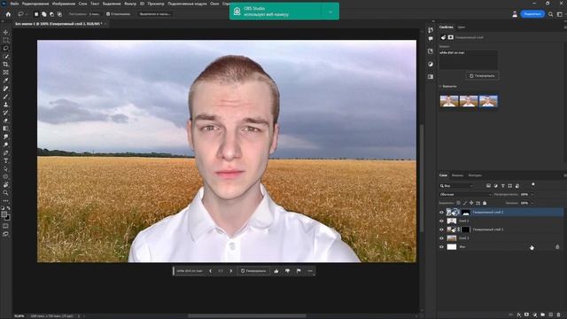Click the foreground color swatch
The height and width of the screenshot is (319, 567).
[4, 214]
